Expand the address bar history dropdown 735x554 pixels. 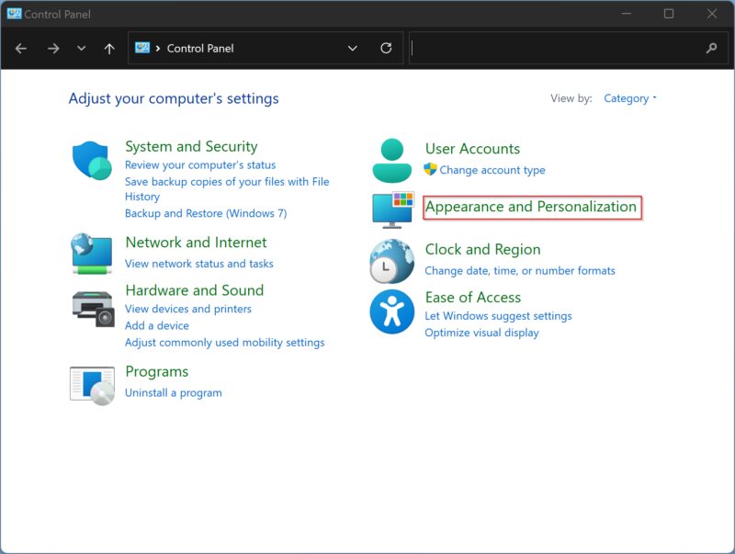tap(353, 49)
